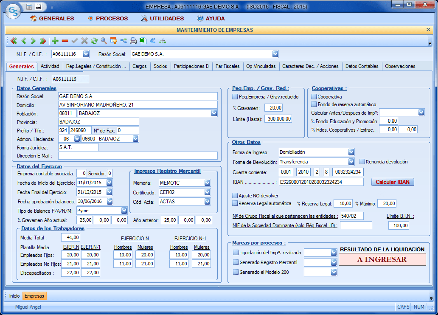Open the Cargos tab
438x315 pixels.
click(x=140, y=66)
